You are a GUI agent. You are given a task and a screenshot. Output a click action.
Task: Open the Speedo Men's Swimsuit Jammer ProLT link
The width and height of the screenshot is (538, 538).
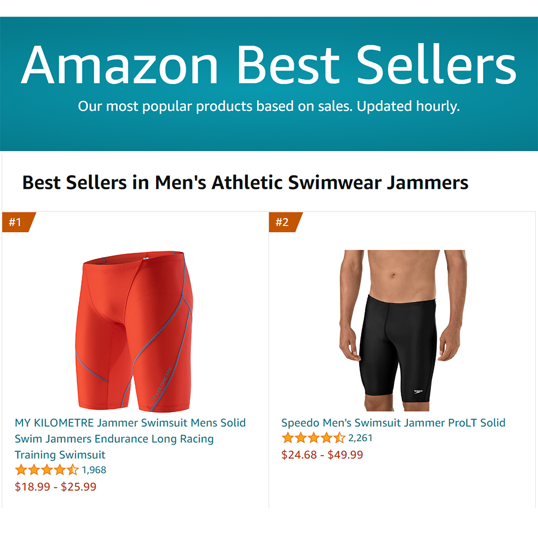[393, 423]
